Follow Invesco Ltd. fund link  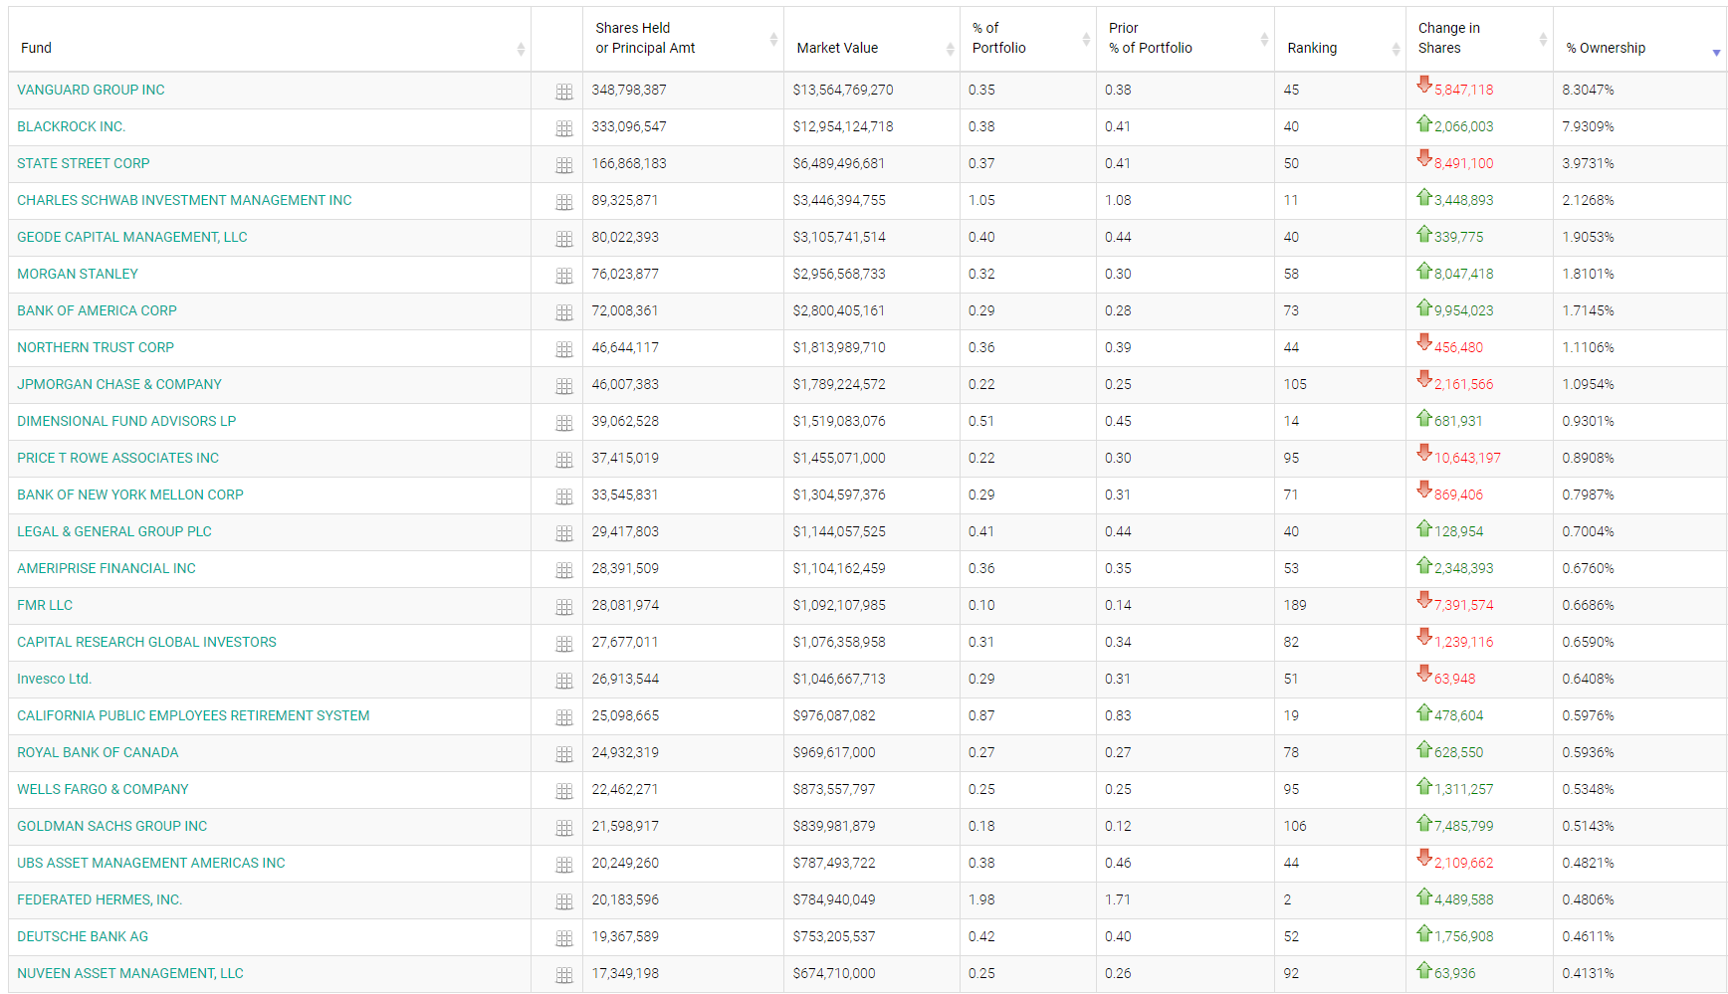(55, 679)
